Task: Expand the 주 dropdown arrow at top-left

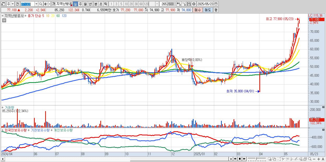Action: coord(13,4)
